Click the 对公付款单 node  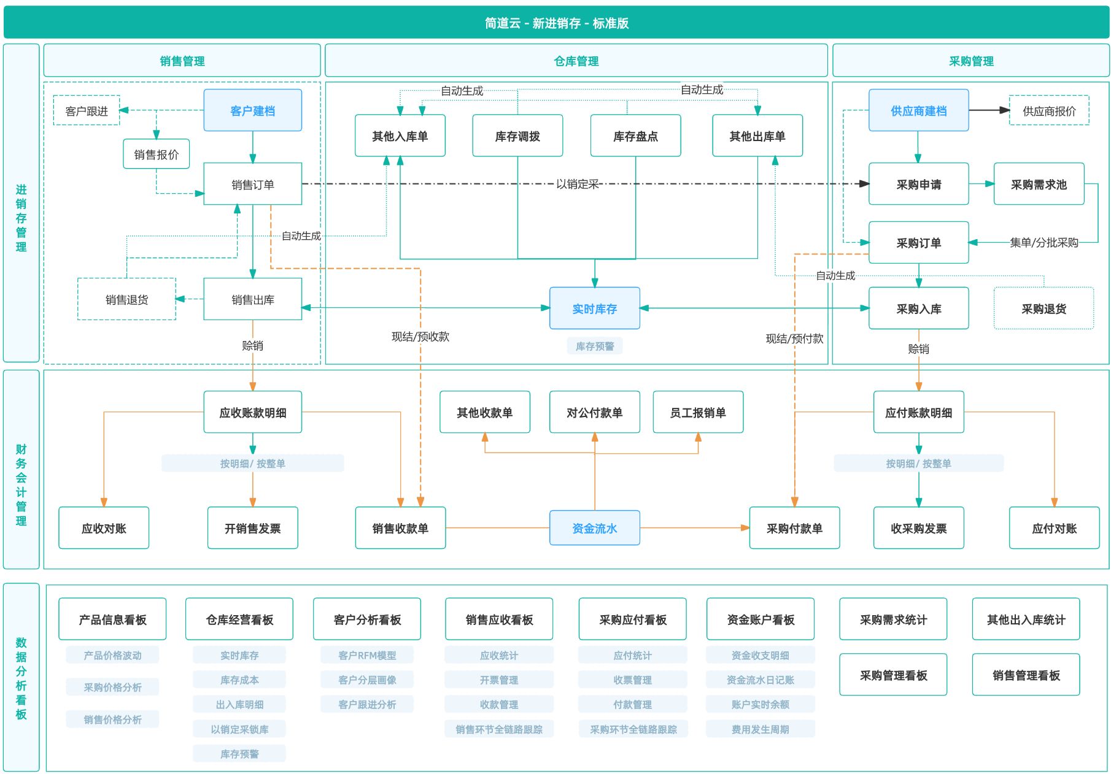[595, 412]
